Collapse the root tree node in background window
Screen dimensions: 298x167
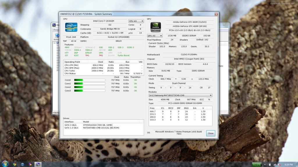[x=54, y=43]
